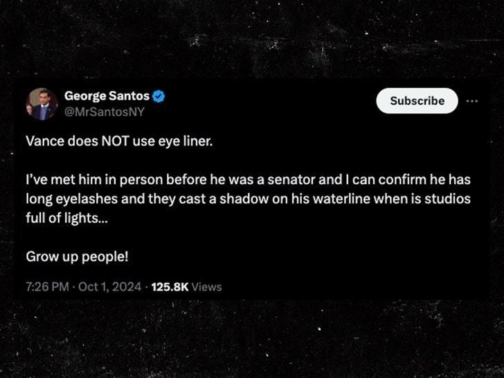The height and width of the screenshot is (378, 504).
Task: Click the line "full of lights..."
Action: (68, 218)
